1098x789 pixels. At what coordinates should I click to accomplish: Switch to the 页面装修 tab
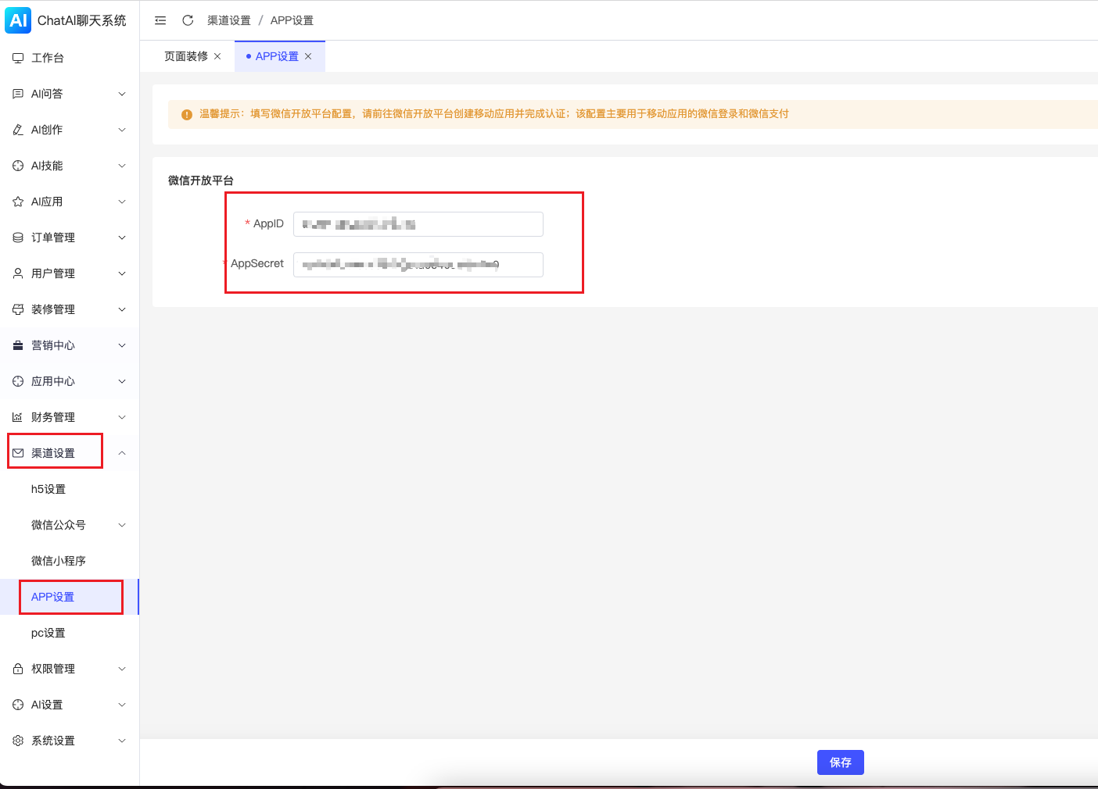coord(186,56)
